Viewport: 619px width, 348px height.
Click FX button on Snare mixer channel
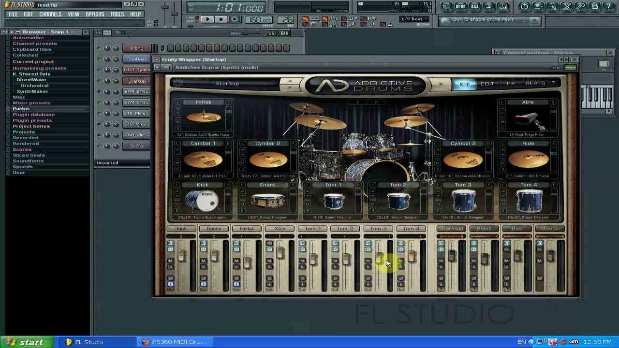(203, 249)
